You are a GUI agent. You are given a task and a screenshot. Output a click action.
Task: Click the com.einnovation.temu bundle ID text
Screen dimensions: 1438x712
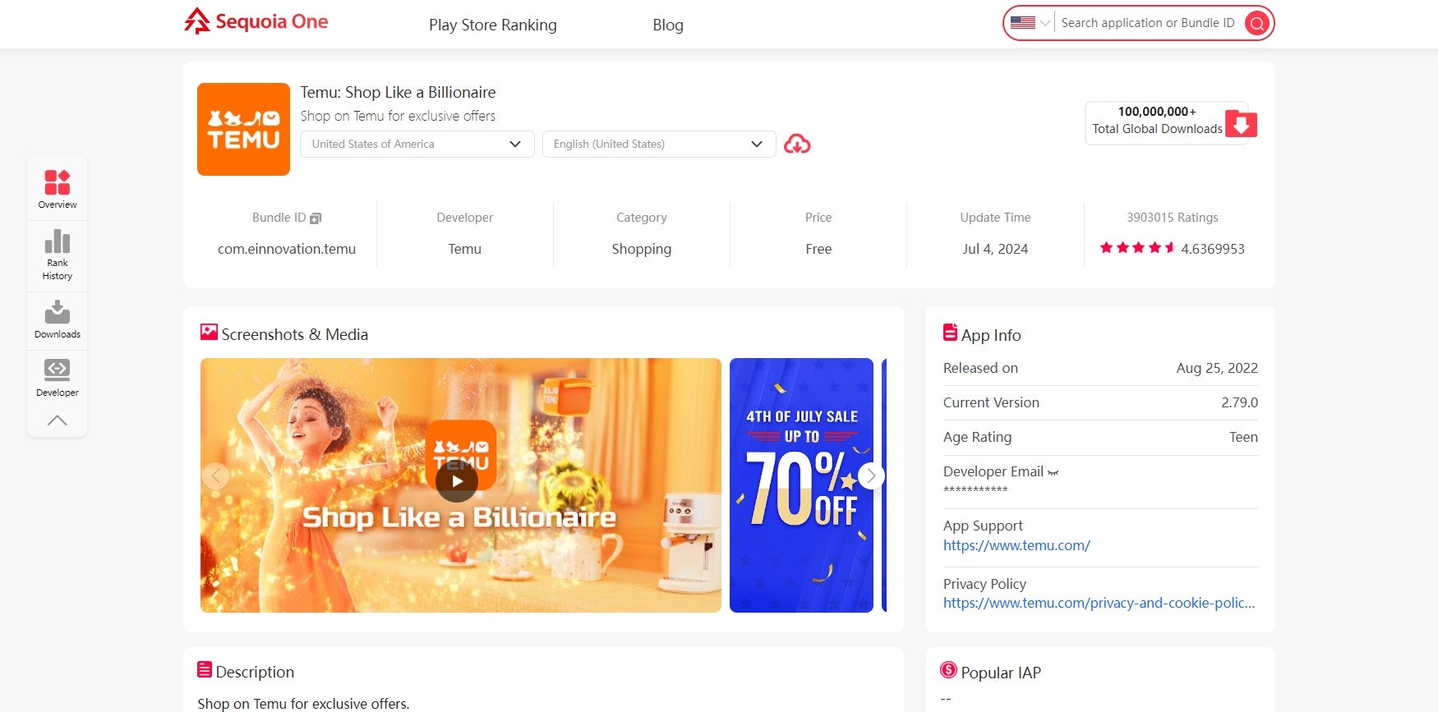[287, 249]
